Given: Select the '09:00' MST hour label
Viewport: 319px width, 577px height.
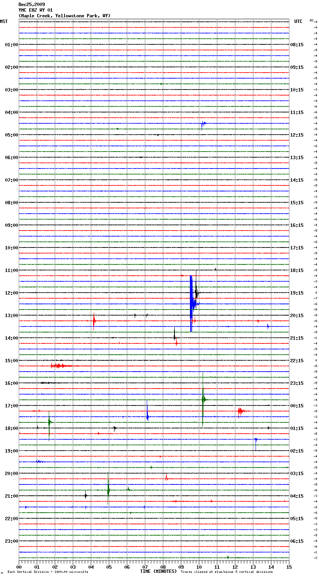Looking at the screenshot, I should 12,225.
